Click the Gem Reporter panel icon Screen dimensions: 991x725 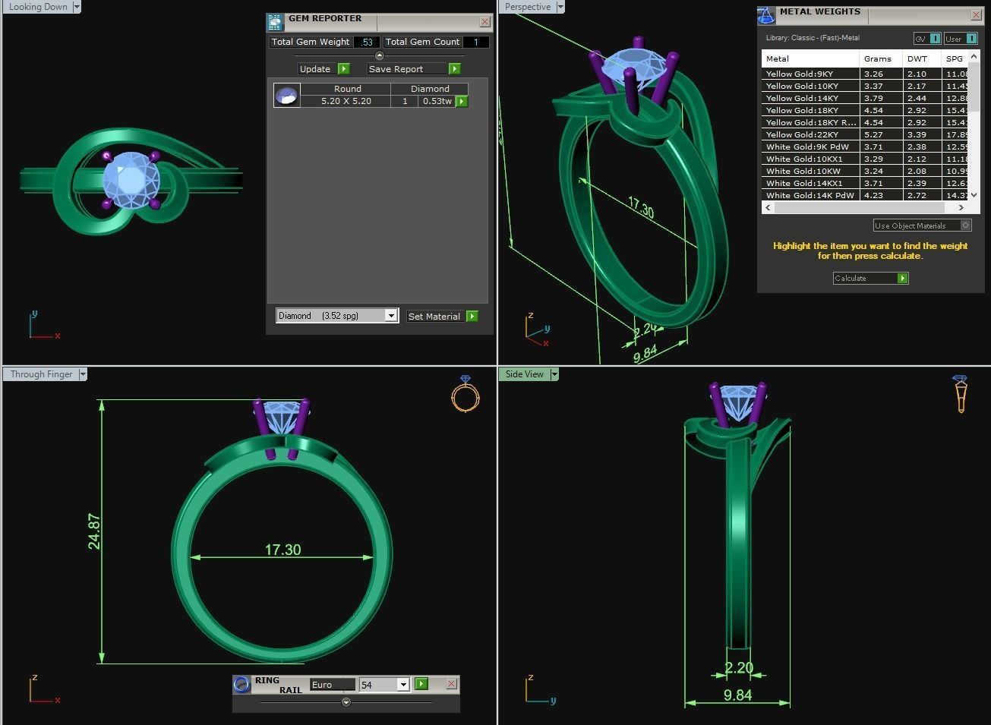[275, 22]
